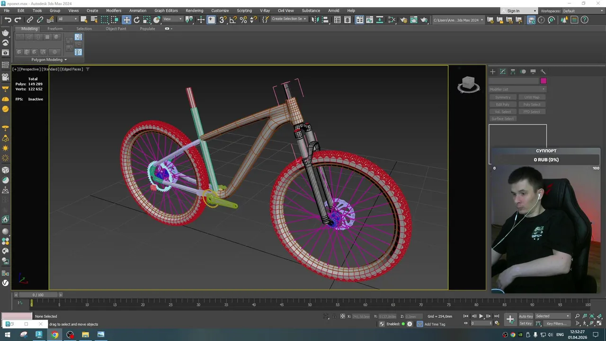This screenshot has height=341, width=606.
Task: Activate the Unlink Selection tool
Action: (x=40, y=20)
